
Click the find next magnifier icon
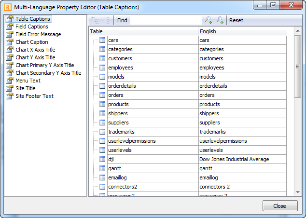[220, 20]
